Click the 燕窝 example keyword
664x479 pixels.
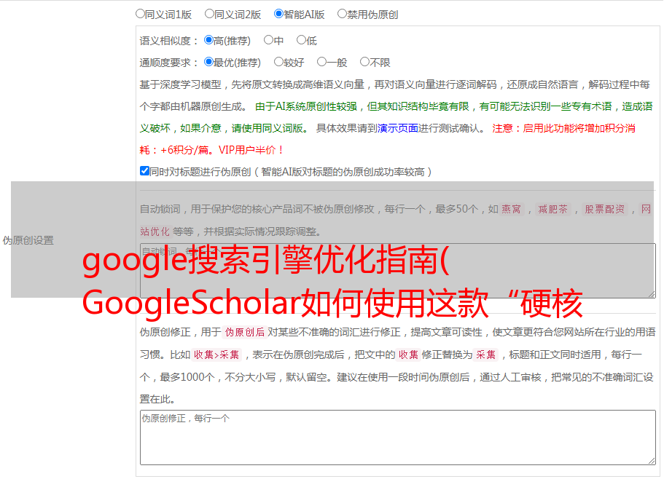pyautogui.click(x=511, y=209)
